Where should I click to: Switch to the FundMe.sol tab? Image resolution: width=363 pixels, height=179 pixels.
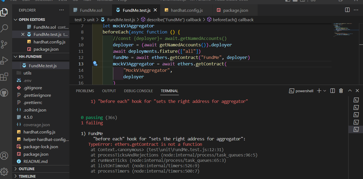[x=91, y=10]
